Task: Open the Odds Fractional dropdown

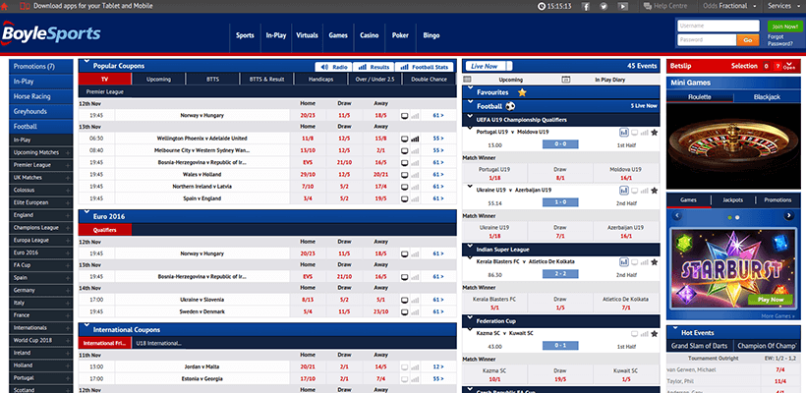Action: [730, 6]
